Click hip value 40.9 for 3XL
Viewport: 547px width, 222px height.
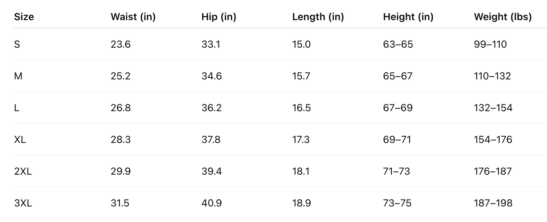click(212, 203)
